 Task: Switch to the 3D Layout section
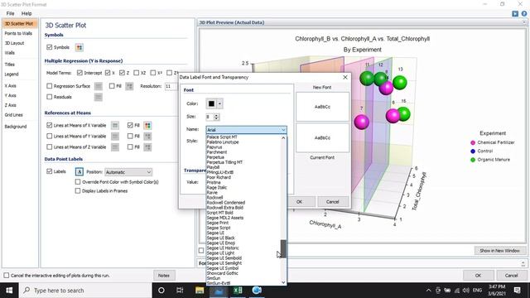[15, 43]
